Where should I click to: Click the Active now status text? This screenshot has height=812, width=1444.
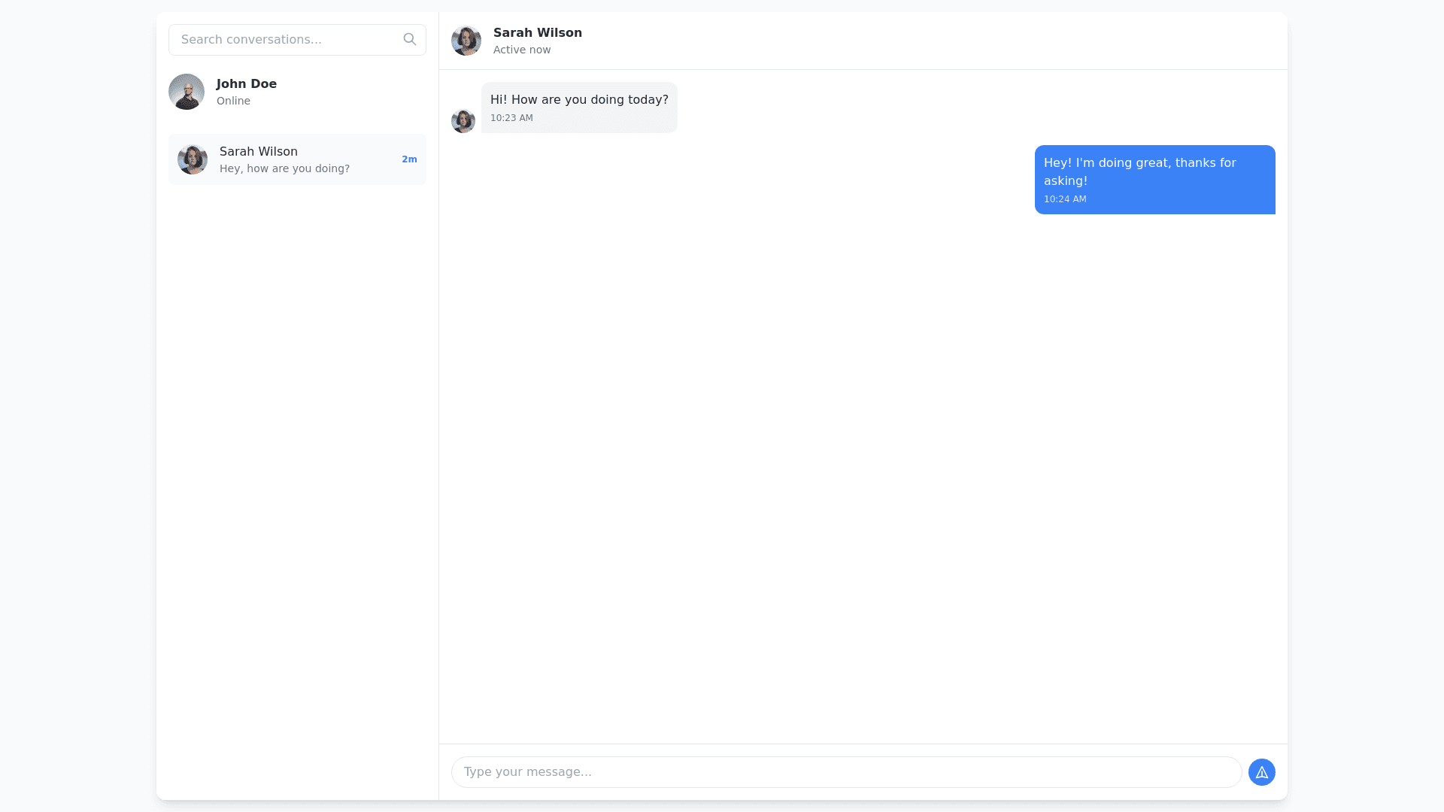click(x=522, y=50)
